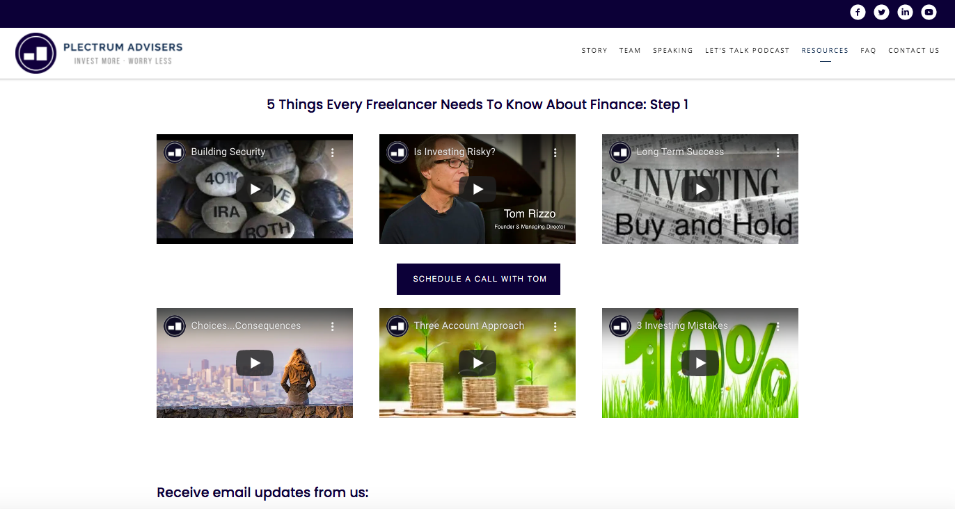Open the Contact Us link
This screenshot has height=509, width=955.
click(914, 51)
